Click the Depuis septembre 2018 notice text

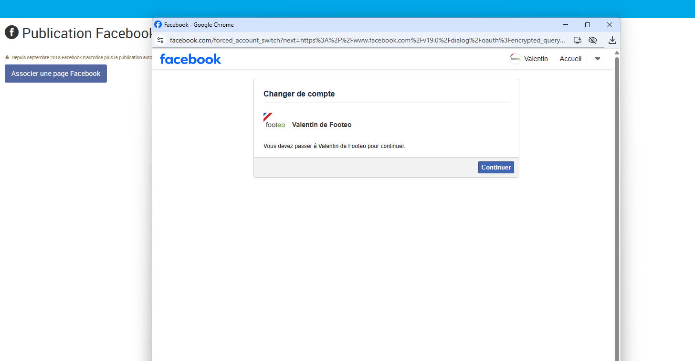[82, 57]
